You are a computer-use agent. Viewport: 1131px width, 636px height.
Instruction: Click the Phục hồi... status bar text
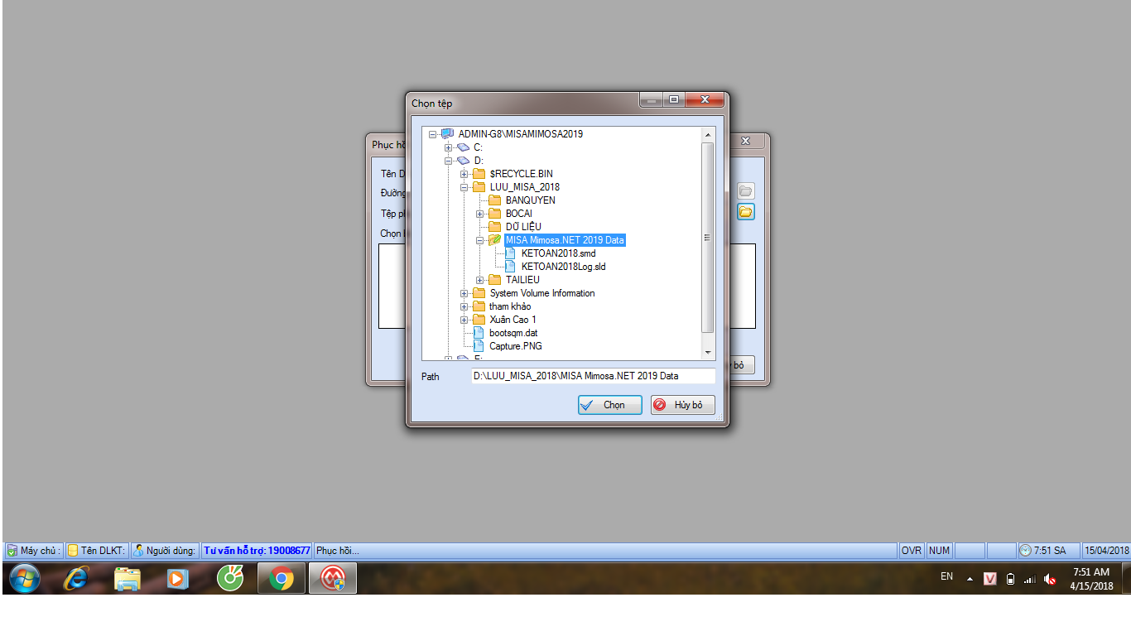[338, 551]
